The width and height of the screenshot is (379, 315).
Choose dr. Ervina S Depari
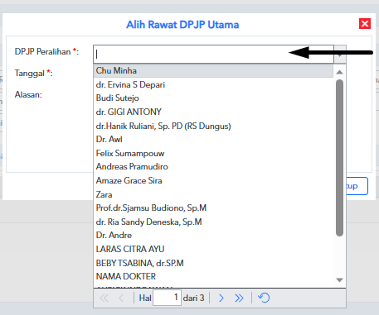213,84
